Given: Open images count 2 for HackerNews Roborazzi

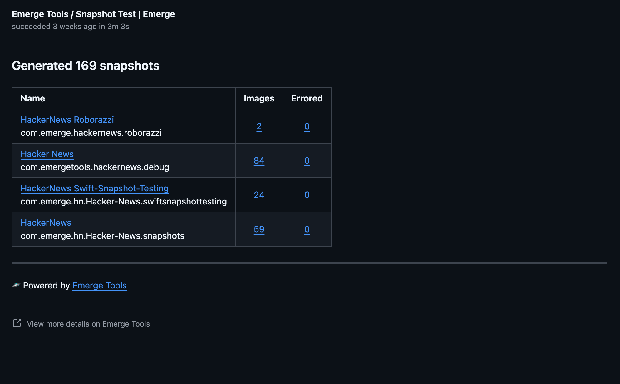Looking at the screenshot, I should [x=259, y=126].
